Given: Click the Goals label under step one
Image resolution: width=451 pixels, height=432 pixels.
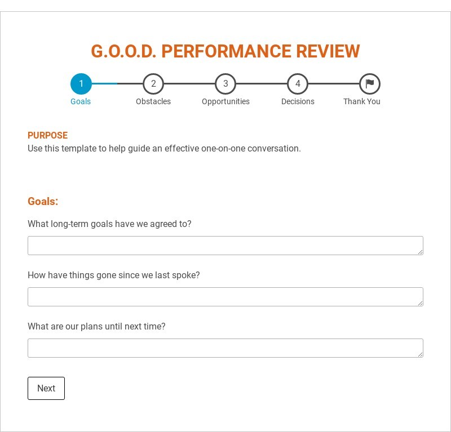Looking at the screenshot, I should (81, 101).
